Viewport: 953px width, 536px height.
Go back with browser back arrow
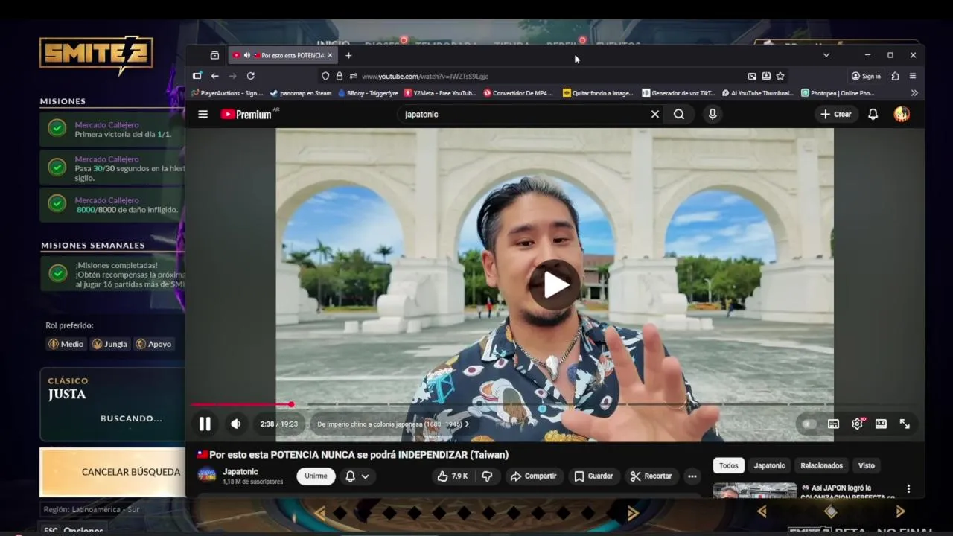[x=214, y=76]
